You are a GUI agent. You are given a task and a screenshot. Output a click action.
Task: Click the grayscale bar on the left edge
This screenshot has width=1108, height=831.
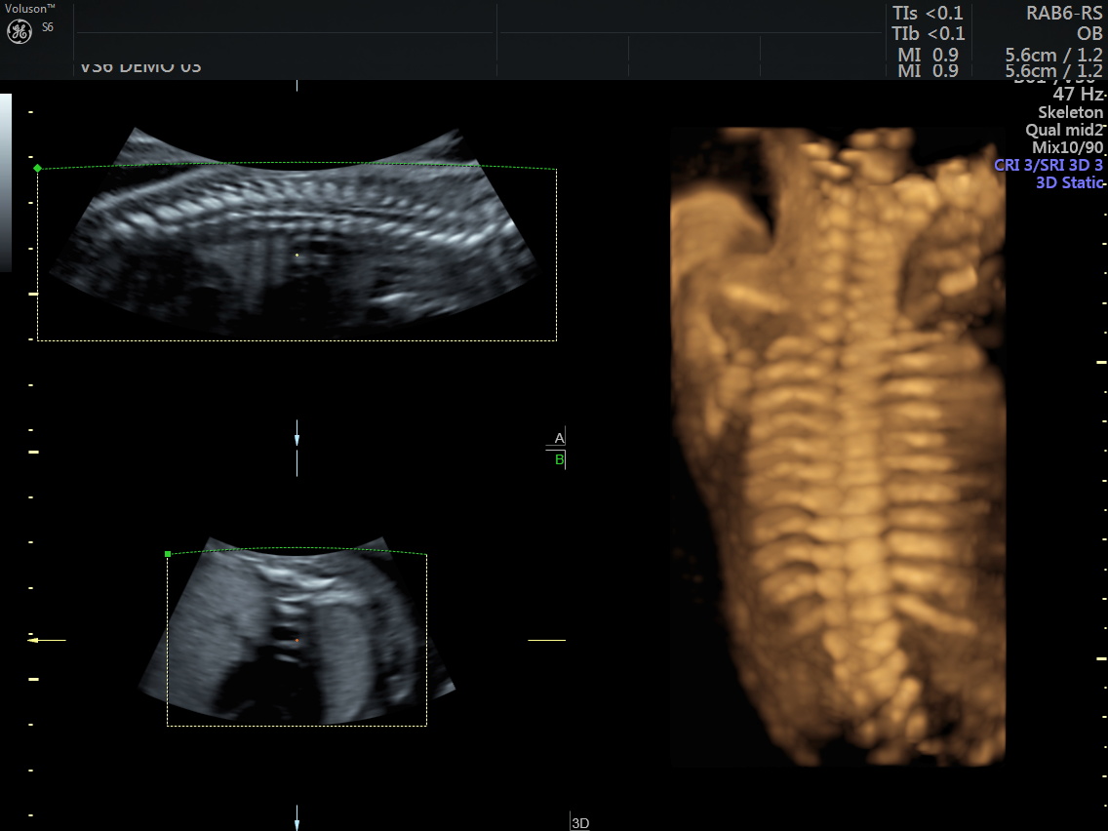pyautogui.click(x=6, y=182)
